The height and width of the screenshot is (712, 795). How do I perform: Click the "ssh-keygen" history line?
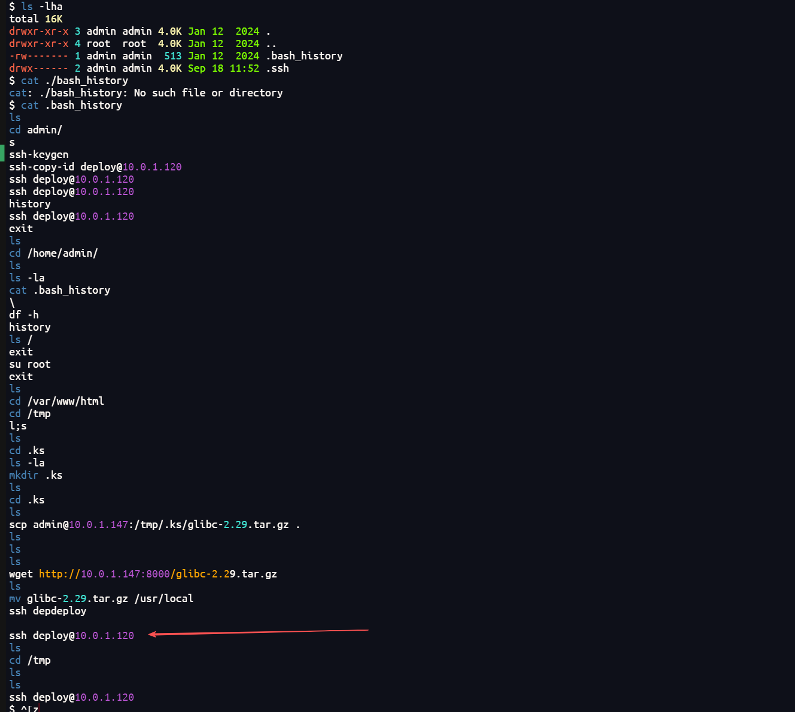pyautogui.click(x=39, y=155)
